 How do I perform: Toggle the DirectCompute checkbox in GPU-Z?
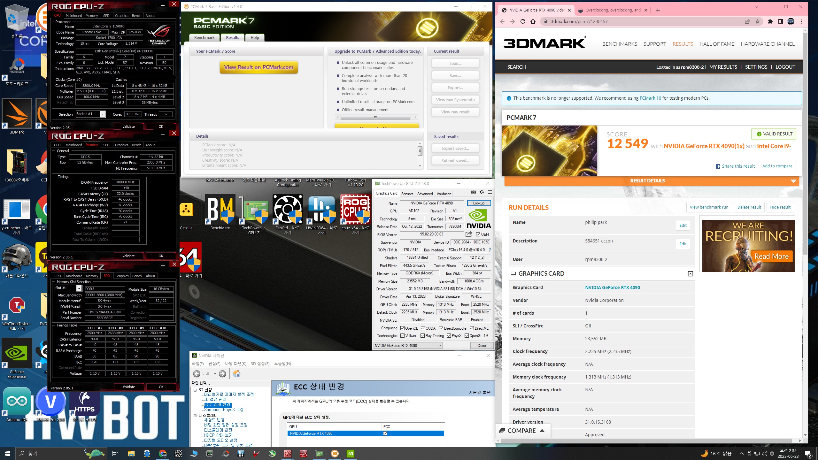point(441,328)
